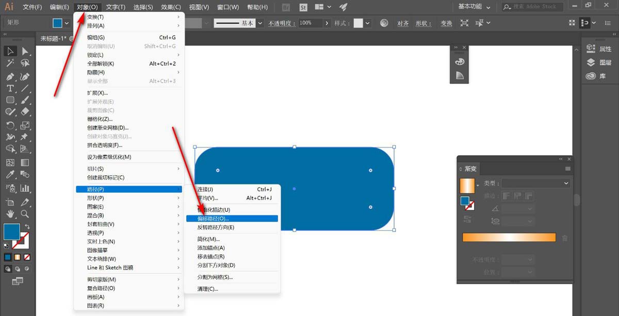Screen dimensions: 619x316
Task: Click the 对齐 button in control bar
Action: (403, 23)
